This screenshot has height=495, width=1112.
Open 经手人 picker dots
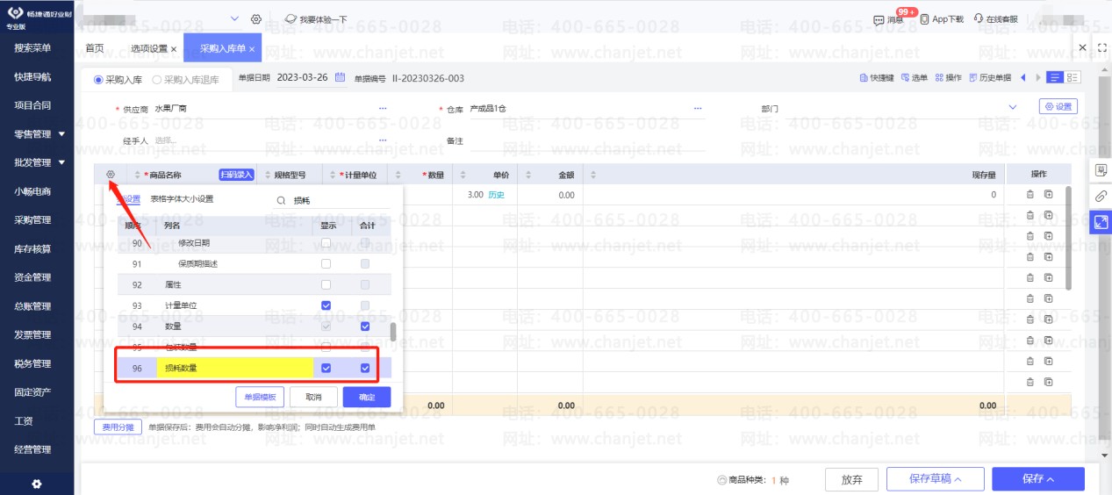click(383, 140)
